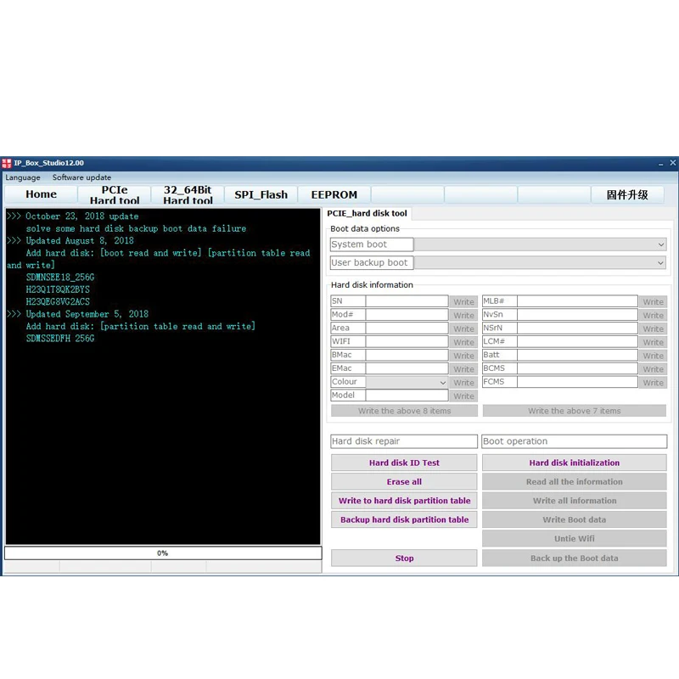679x679 pixels.
Task: Open the EEPROM tab
Action: (x=334, y=194)
